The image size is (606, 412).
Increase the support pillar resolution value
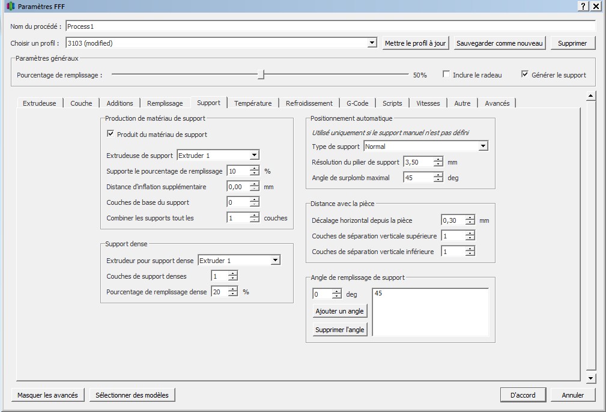point(438,159)
